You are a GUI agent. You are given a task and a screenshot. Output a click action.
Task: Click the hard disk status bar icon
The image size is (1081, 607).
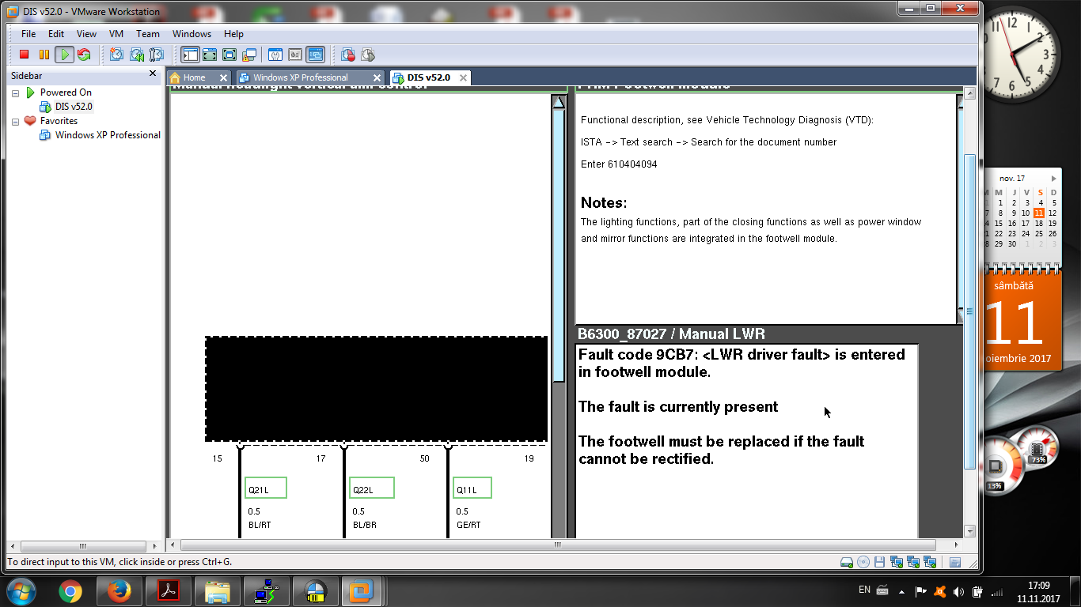click(847, 562)
